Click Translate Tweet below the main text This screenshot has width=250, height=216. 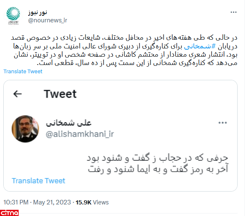coord(23,71)
